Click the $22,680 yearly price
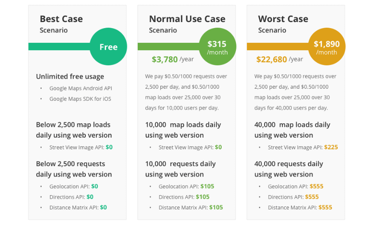The image size is (375, 225). [272, 59]
